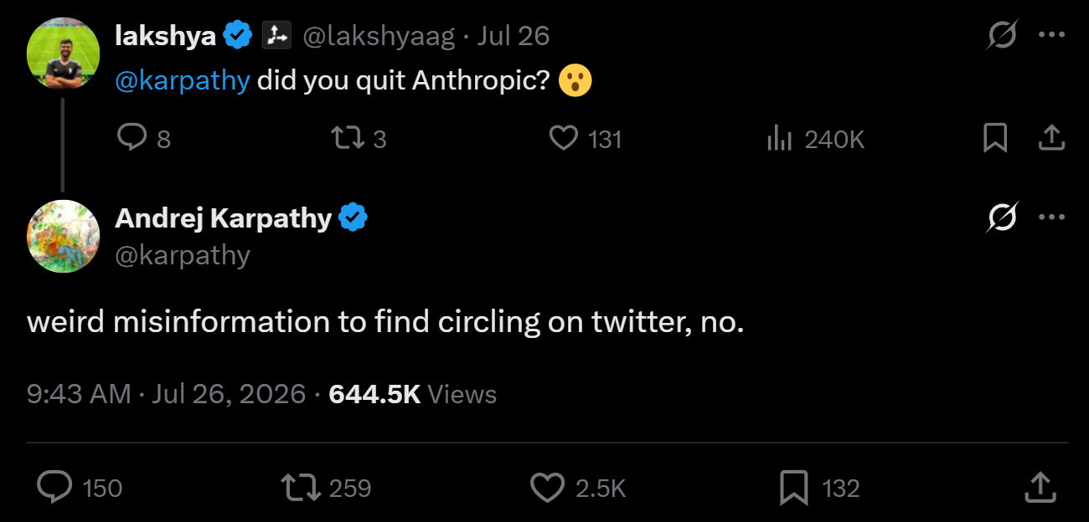
Task: Open replies on lakshya's tweet
Action: 144,138
